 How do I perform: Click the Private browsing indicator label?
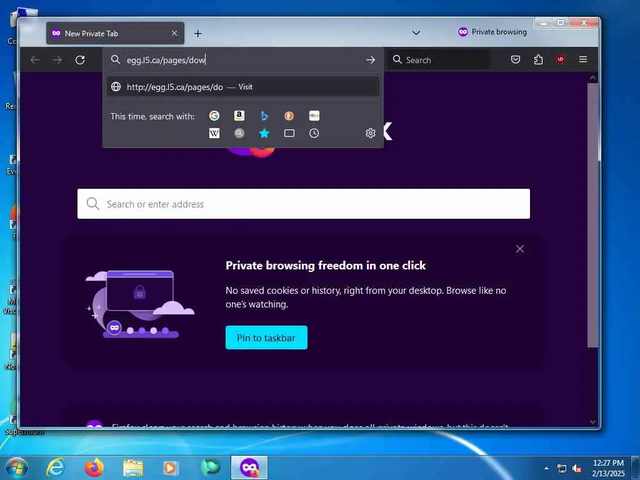coord(492,32)
